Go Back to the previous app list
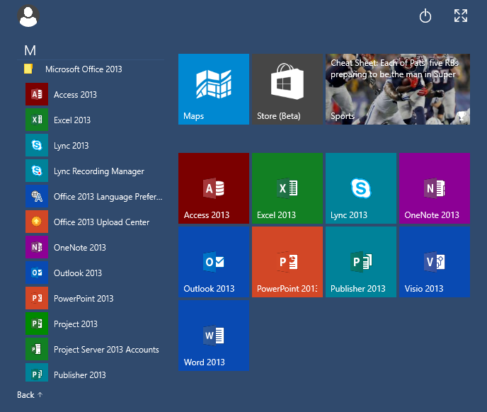Screen dimensions: 487x412 coord(30,395)
